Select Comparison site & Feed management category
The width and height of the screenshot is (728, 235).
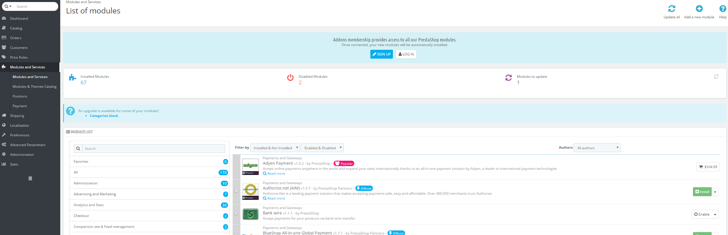pyautogui.click(x=149, y=227)
